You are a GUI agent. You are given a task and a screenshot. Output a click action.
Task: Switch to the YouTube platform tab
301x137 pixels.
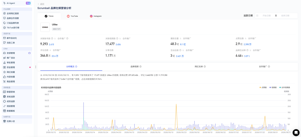72,16
